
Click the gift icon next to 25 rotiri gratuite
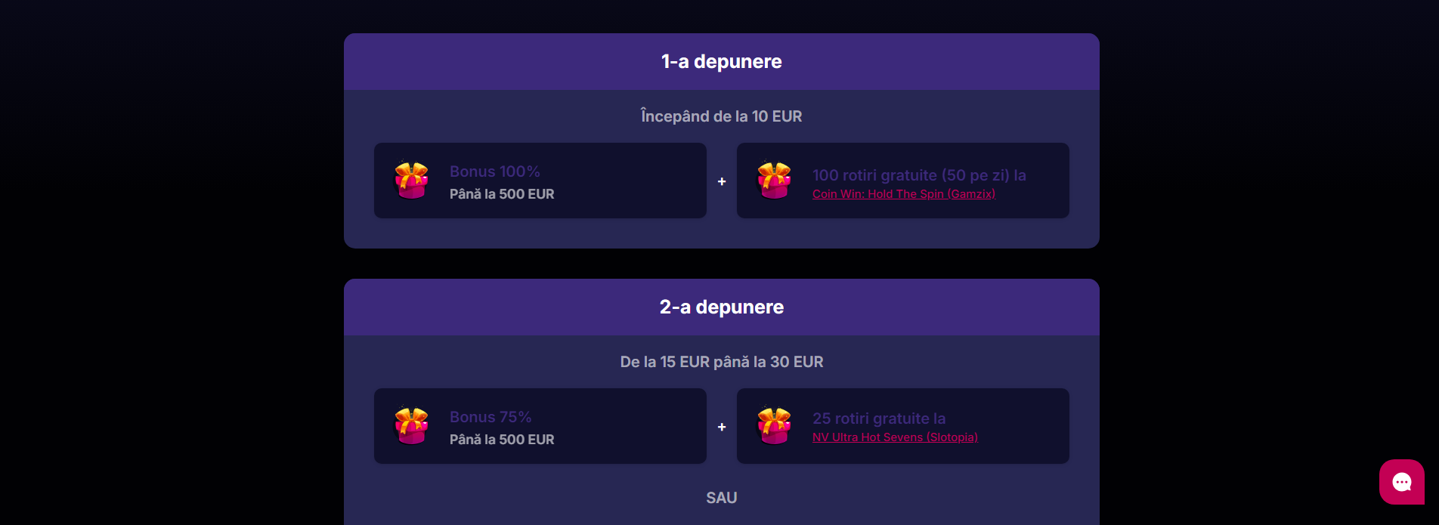774,425
